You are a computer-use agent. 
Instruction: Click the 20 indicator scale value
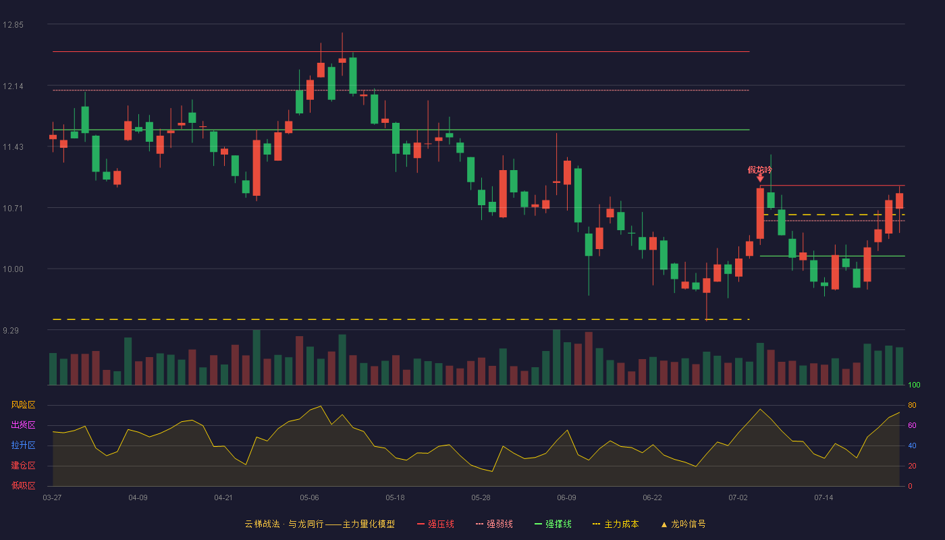[x=912, y=466]
